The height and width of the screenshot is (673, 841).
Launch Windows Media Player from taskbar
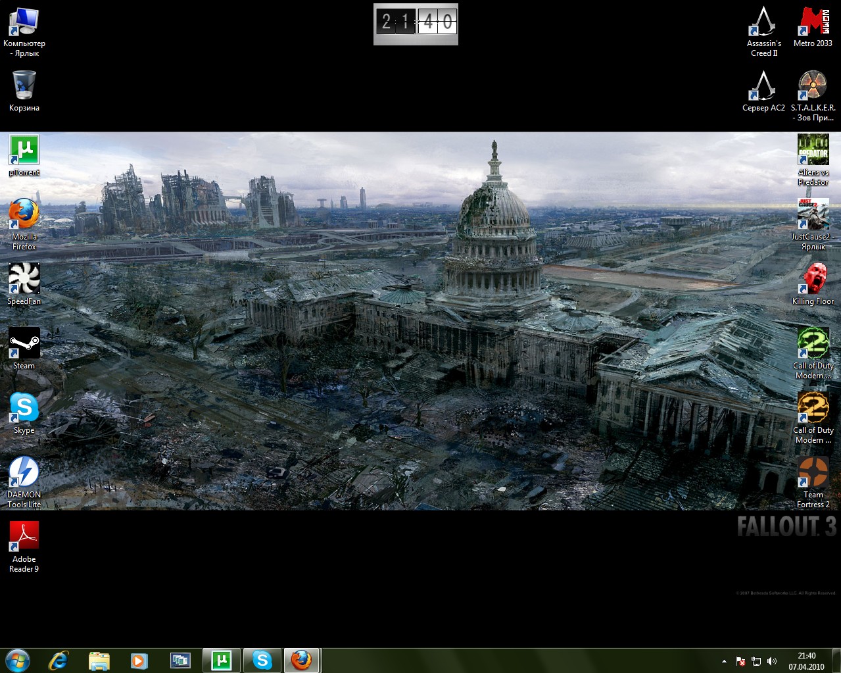[139, 661]
